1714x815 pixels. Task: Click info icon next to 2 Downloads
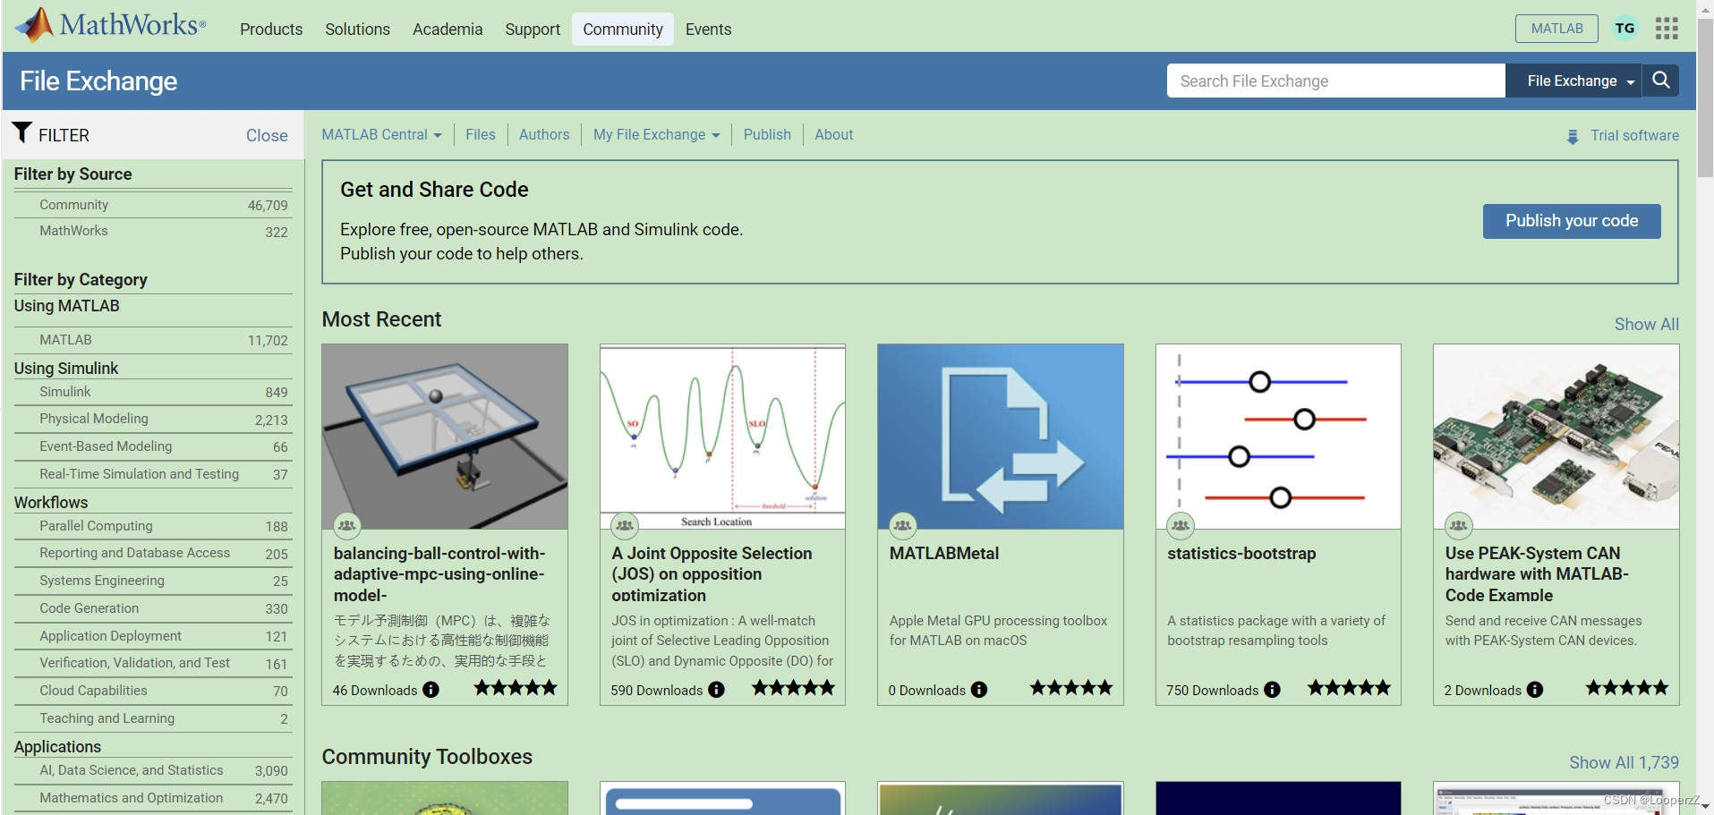pos(1535,690)
